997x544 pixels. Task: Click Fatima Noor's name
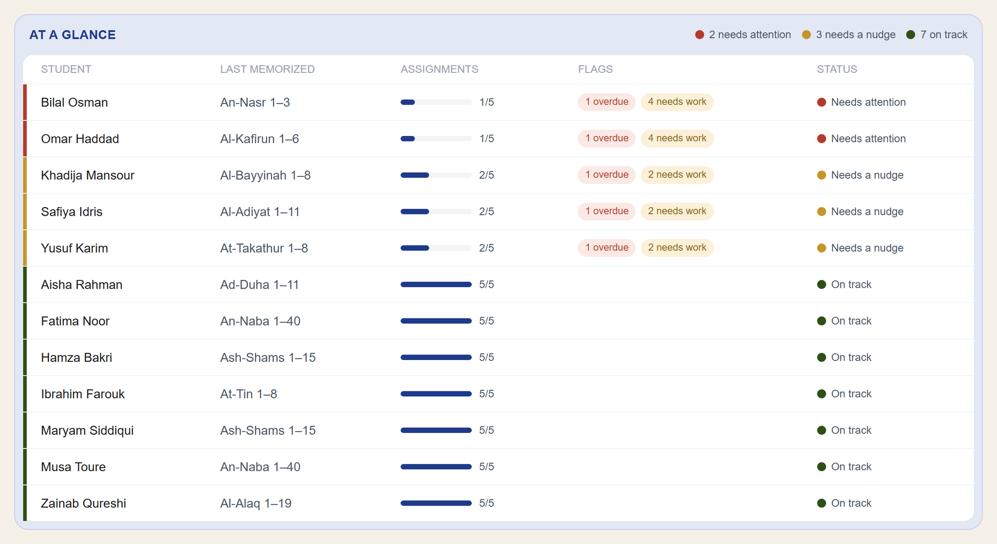point(75,321)
